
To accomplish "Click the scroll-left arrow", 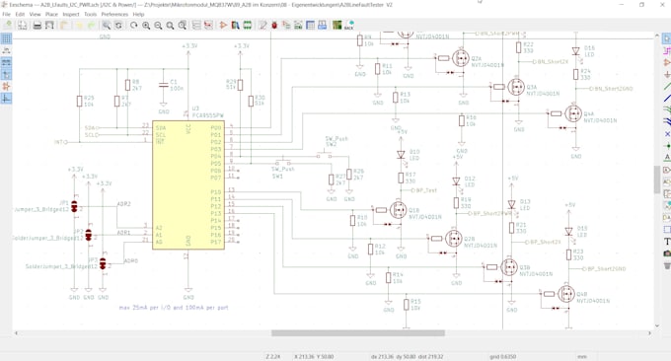I will click(x=16, y=332).
